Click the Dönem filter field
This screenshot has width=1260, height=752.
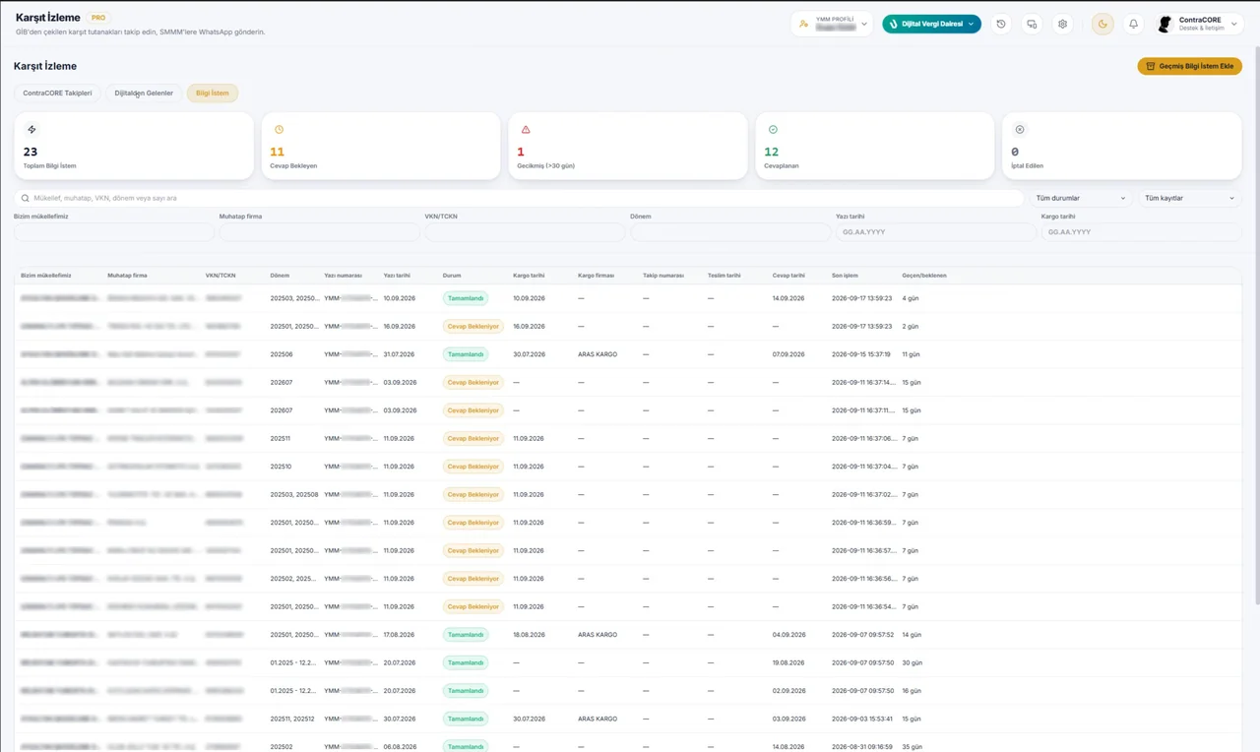click(x=730, y=232)
